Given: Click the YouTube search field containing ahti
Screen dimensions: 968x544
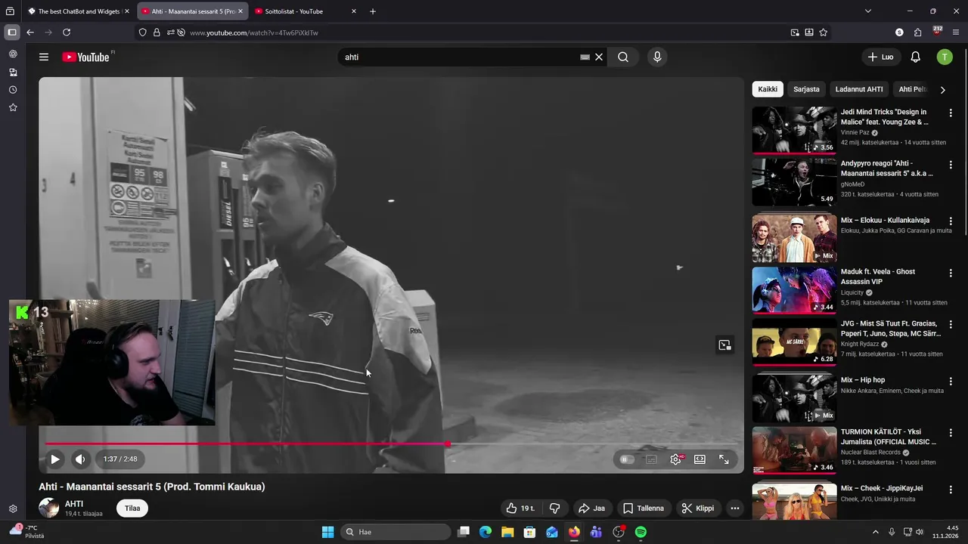Looking at the screenshot, I should (x=458, y=57).
